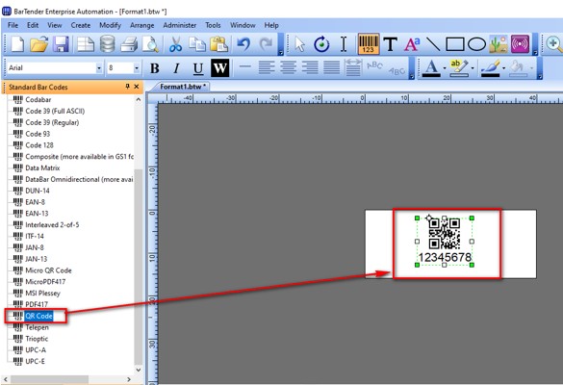This screenshot has width=563, height=385.
Task: Click the QR code object on label
Action: coord(445,234)
